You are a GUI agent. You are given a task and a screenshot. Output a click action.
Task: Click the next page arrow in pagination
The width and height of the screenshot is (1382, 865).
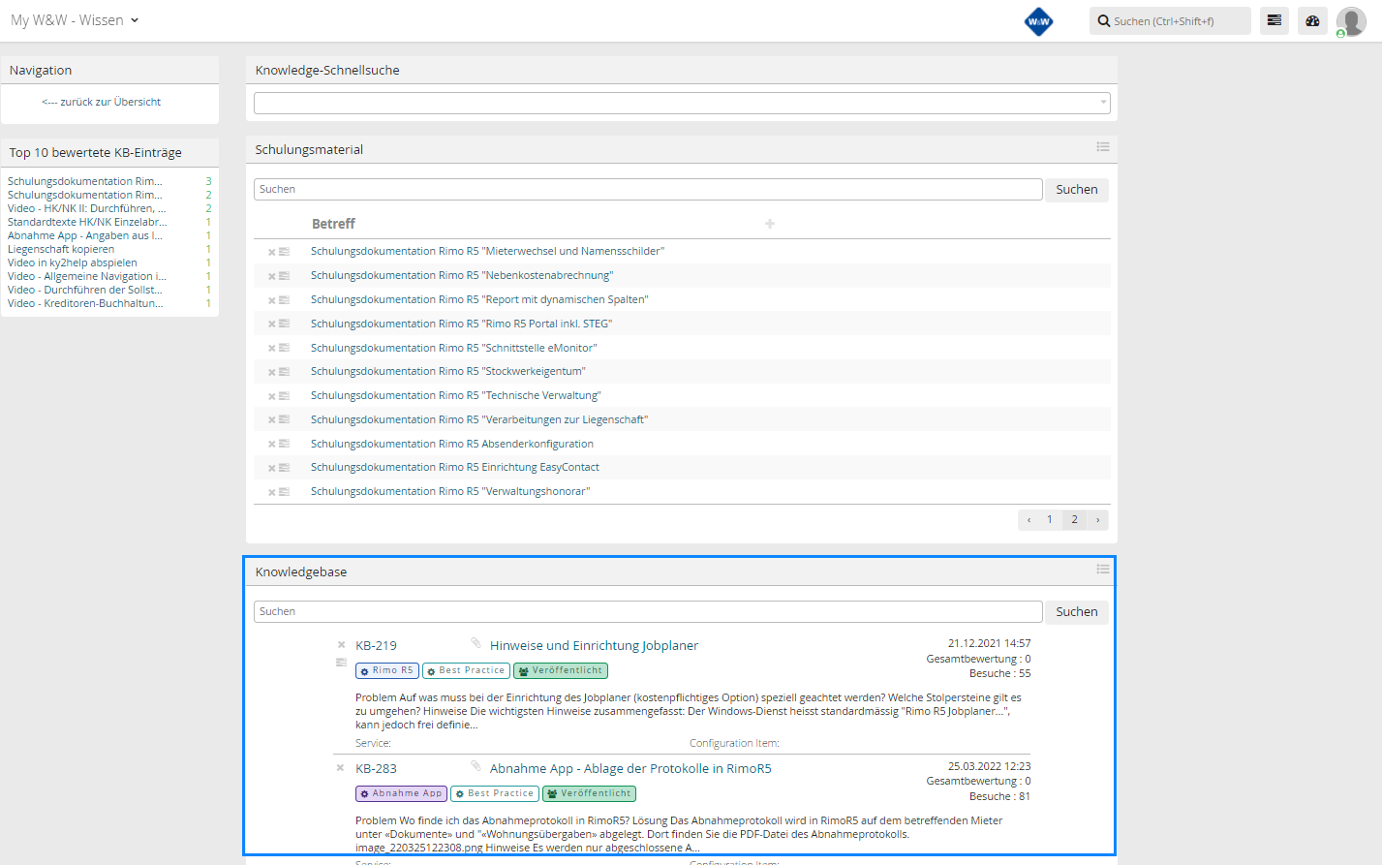pos(1097,520)
